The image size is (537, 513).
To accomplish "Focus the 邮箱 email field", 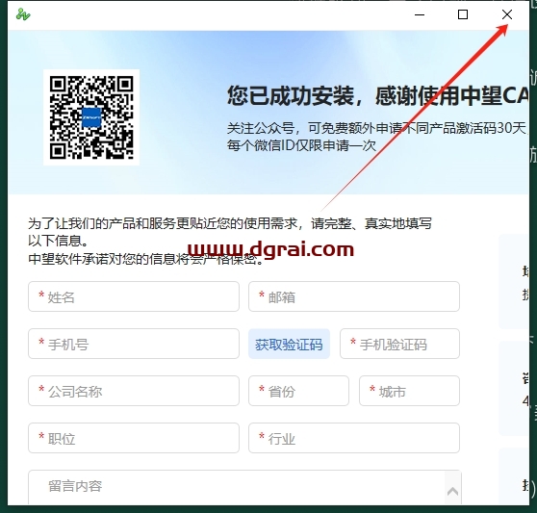I will (354, 296).
